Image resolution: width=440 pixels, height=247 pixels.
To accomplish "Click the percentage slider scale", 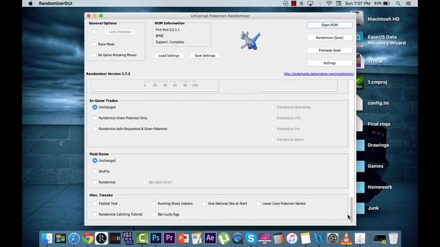I will 170,83.
